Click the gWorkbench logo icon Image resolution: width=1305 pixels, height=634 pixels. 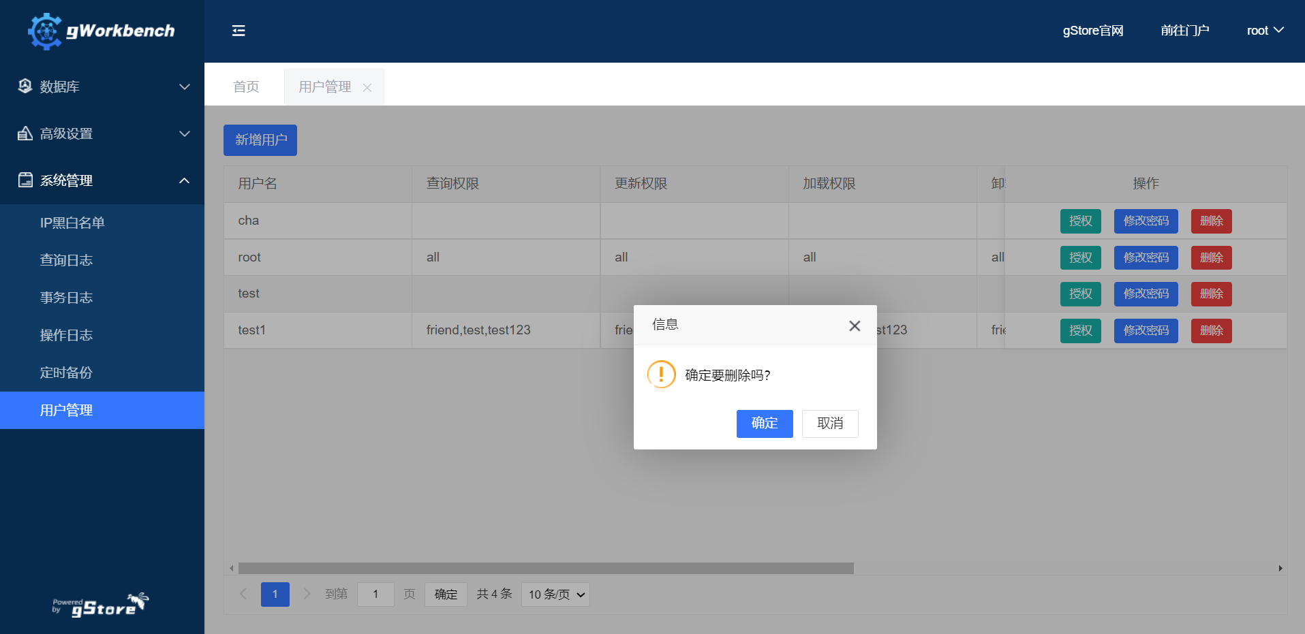point(45,31)
